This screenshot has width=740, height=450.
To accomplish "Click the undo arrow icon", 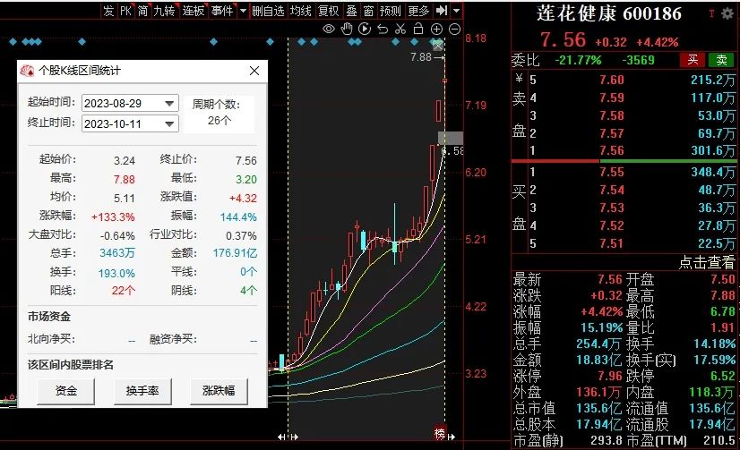I will 383,30.
